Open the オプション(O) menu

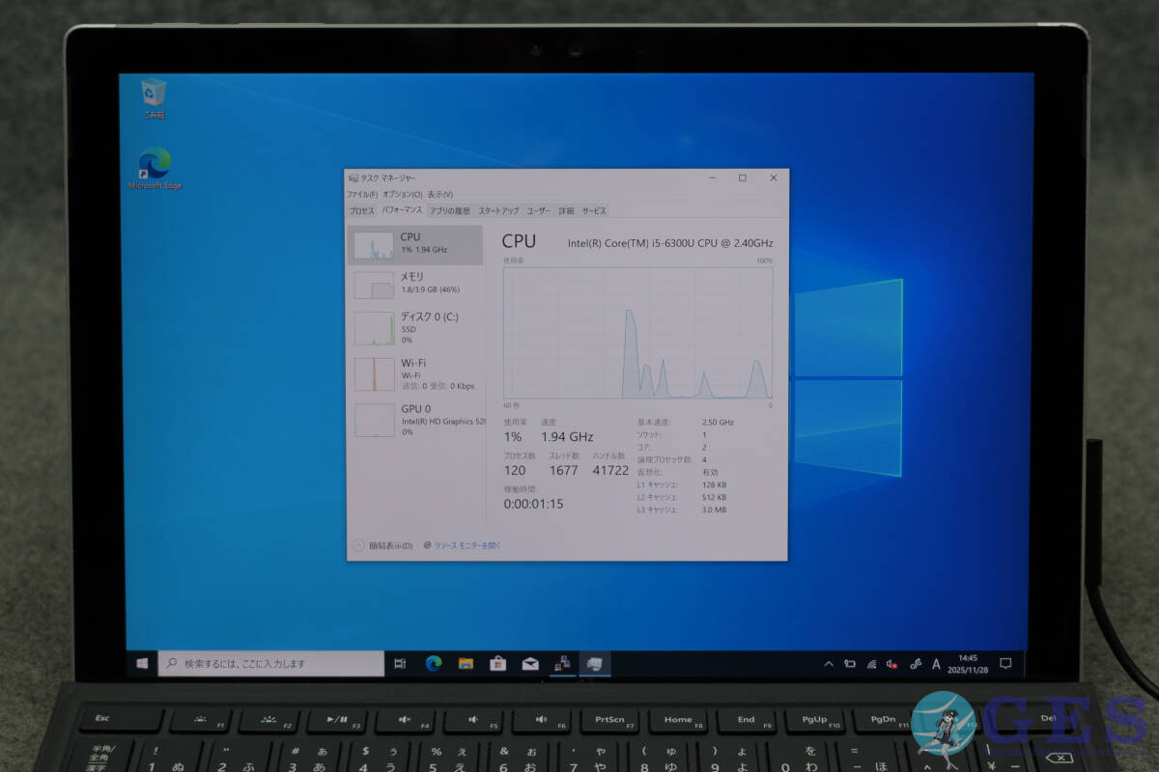point(402,194)
